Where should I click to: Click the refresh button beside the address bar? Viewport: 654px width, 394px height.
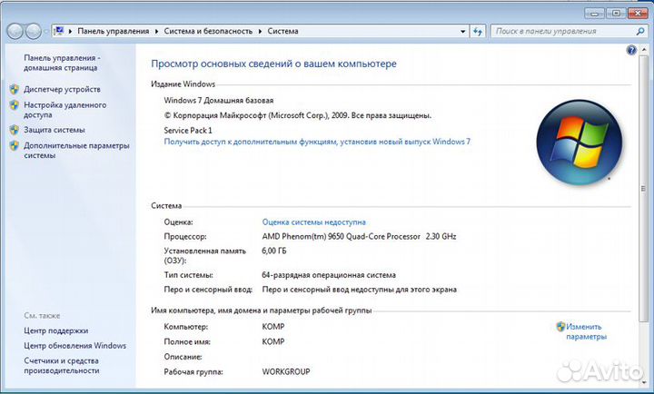[478, 31]
